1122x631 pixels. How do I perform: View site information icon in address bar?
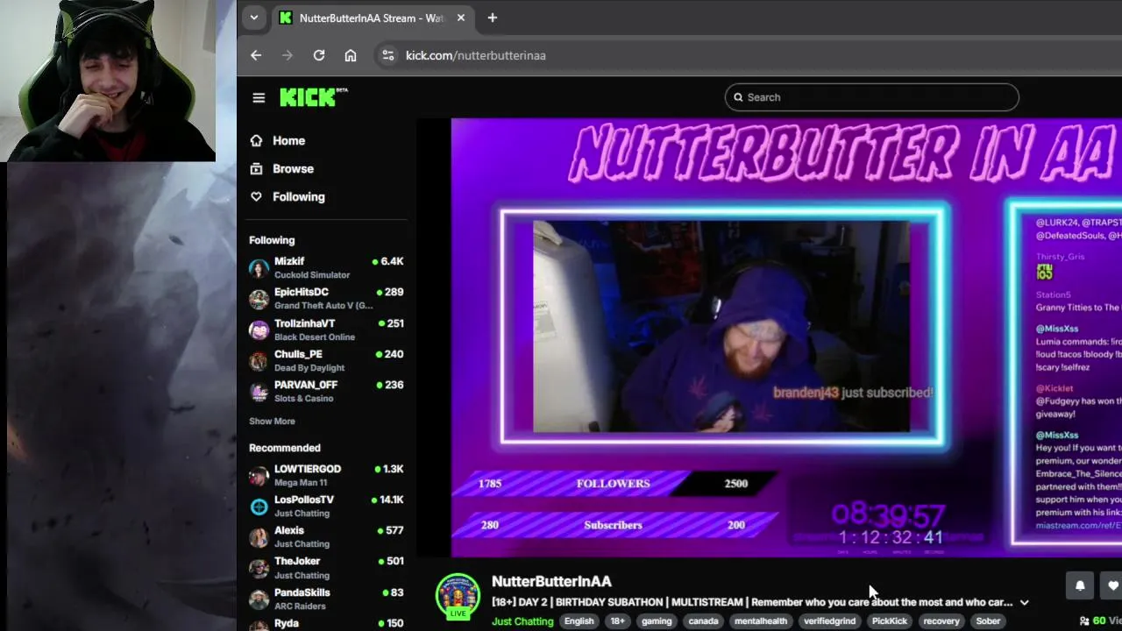click(388, 55)
